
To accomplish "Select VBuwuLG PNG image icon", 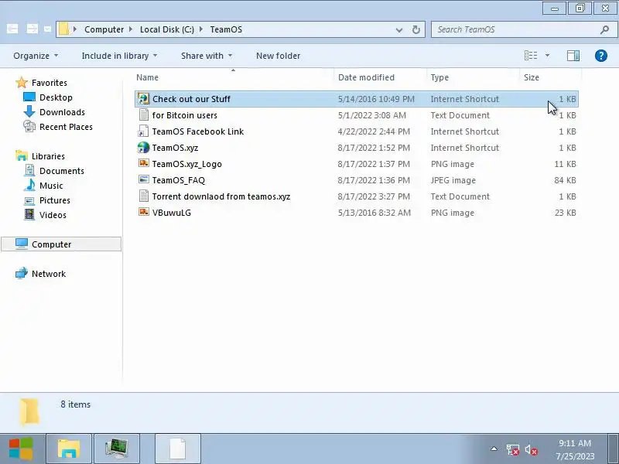I will click(144, 212).
